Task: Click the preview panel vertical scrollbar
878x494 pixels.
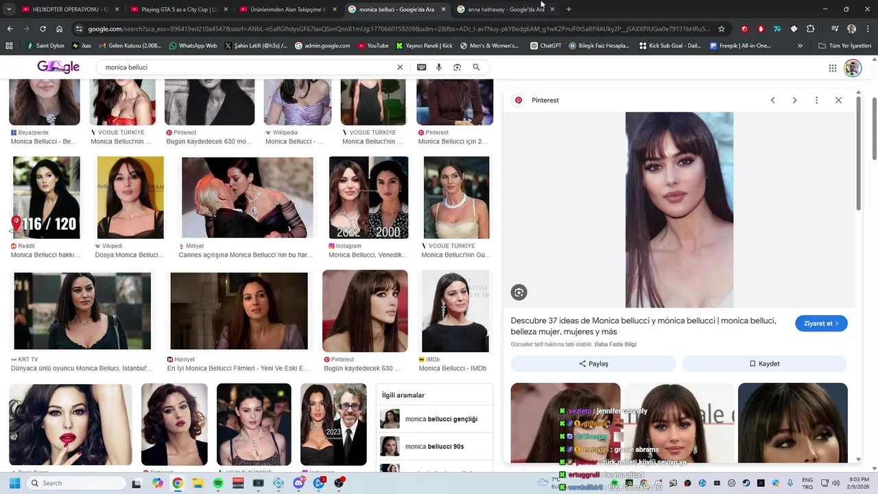Action: tap(859, 154)
